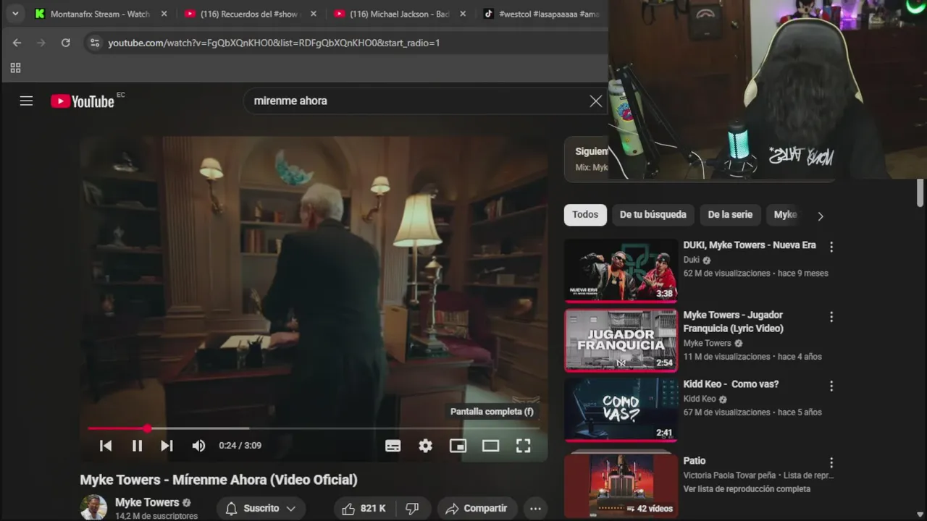Select the partially visible 'Myke' chip
927x521 pixels.
[x=785, y=214]
